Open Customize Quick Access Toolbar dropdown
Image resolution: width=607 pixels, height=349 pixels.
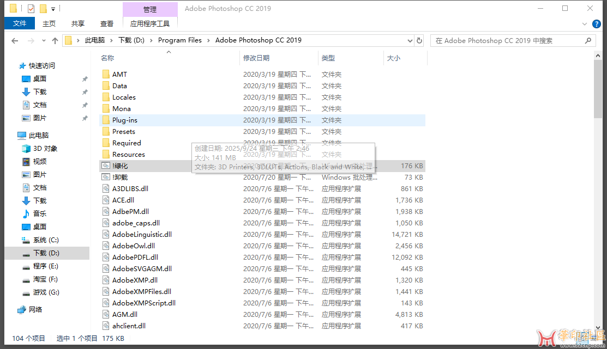(x=53, y=9)
